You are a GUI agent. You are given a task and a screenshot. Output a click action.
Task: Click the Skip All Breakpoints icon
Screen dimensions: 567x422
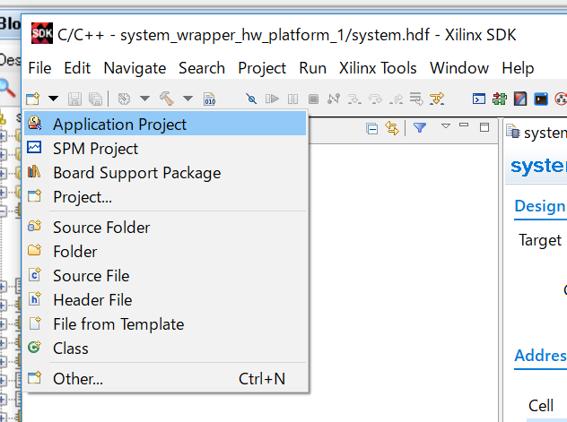click(251, 99)
